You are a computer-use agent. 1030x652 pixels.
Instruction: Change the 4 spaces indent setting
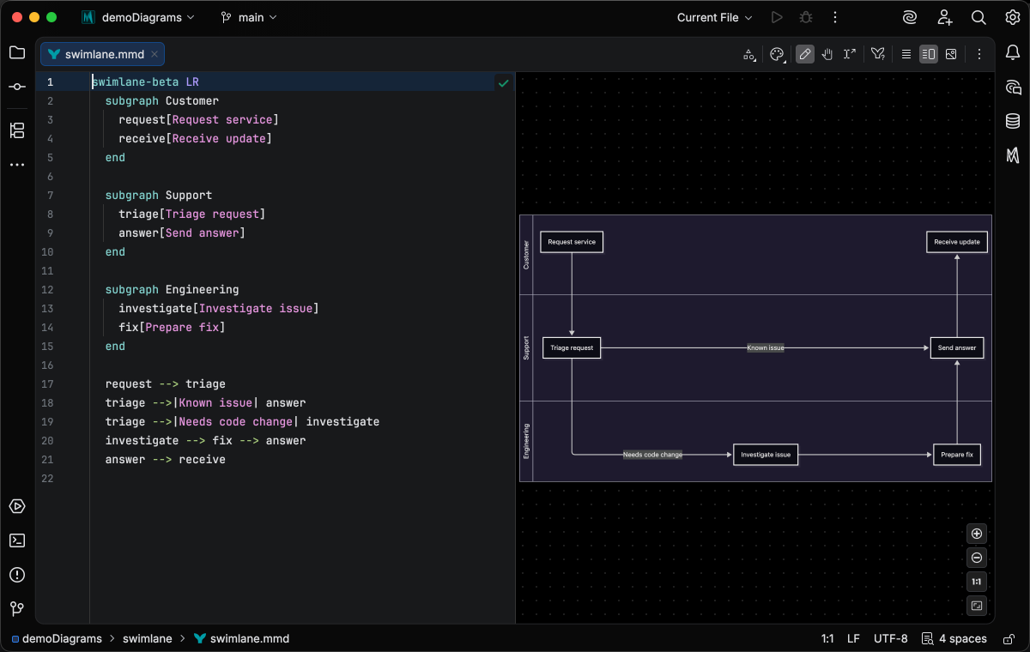click(x=954, y=638)
